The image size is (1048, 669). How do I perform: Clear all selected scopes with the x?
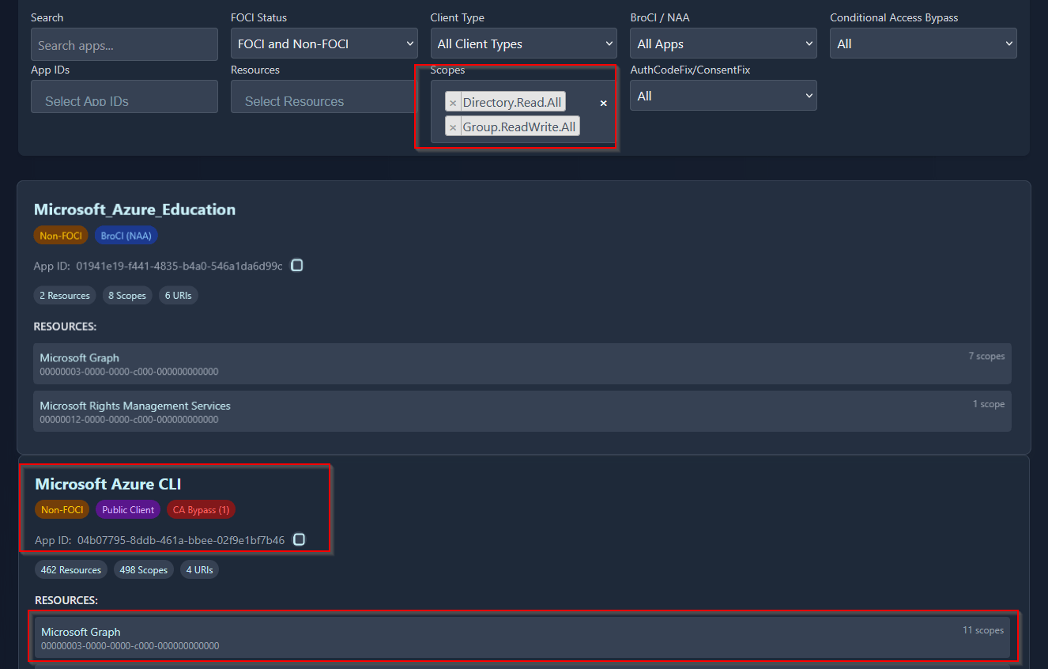coord(604,103)
